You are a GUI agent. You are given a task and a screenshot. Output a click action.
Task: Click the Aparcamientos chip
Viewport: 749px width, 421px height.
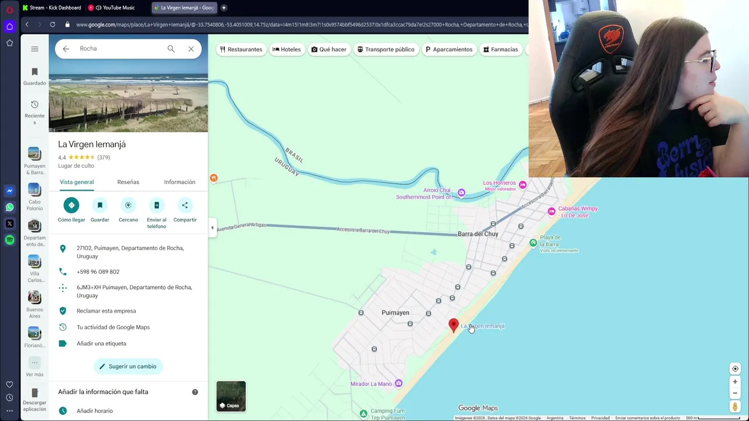click(449, 49)
